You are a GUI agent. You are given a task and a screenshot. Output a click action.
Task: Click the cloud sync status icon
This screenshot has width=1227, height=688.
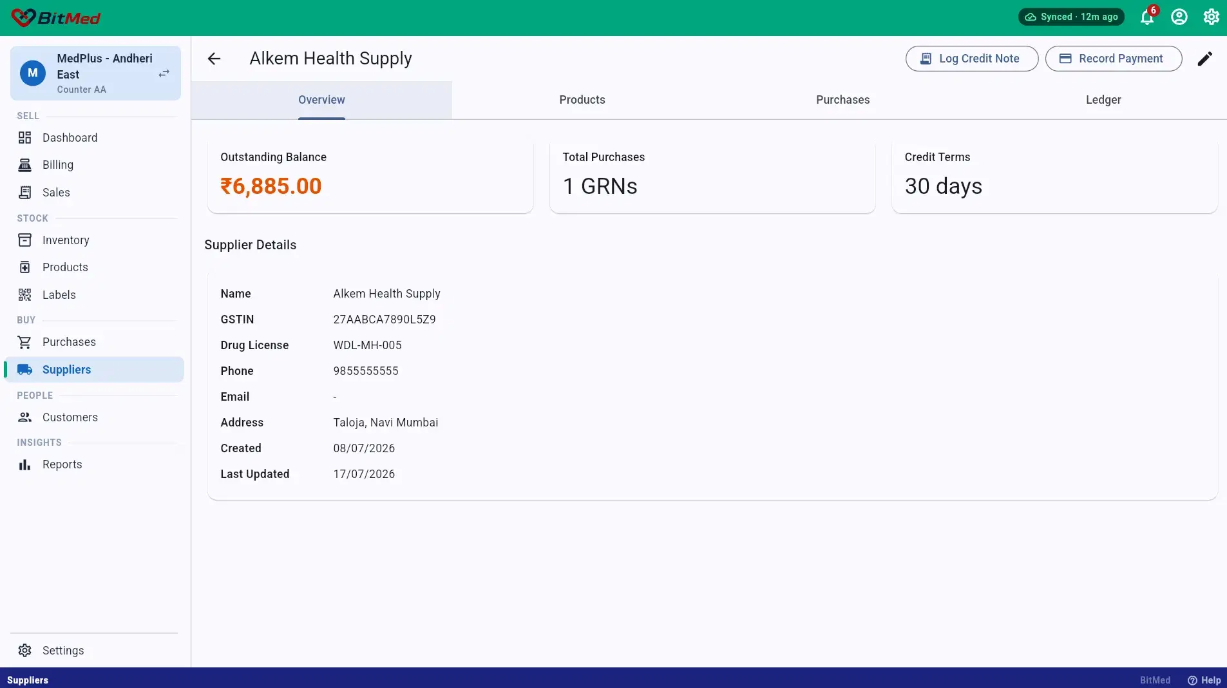1031,17
